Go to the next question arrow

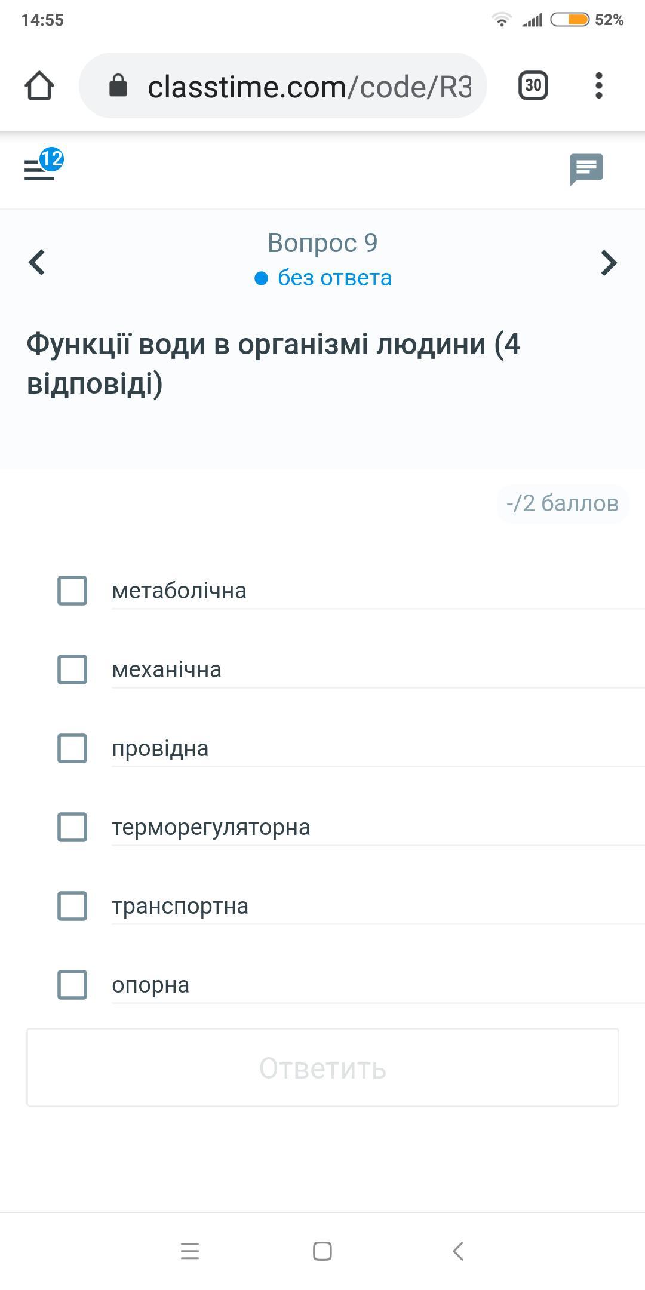point(608,262)
